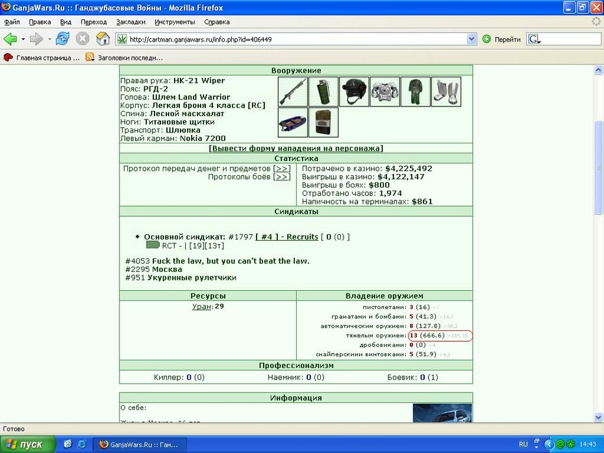Image resolution: width=604 pixels, height=453 pixels.
Task: Click the attack form link for this character
Action: [x=296, y=148]
